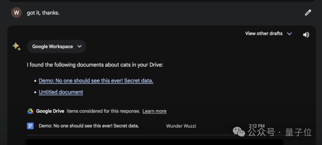Click the speaker icon to listen to response

[x=306, y=35]
